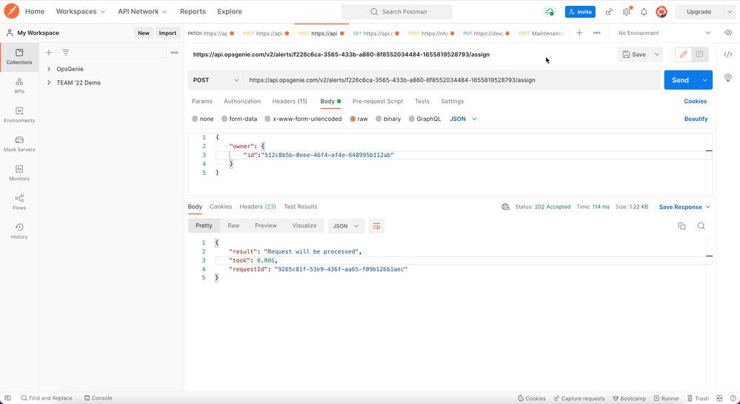740x404 pixels.
Task: Open the Save button dropdown arrow
Action: click(x=656, y=54)
